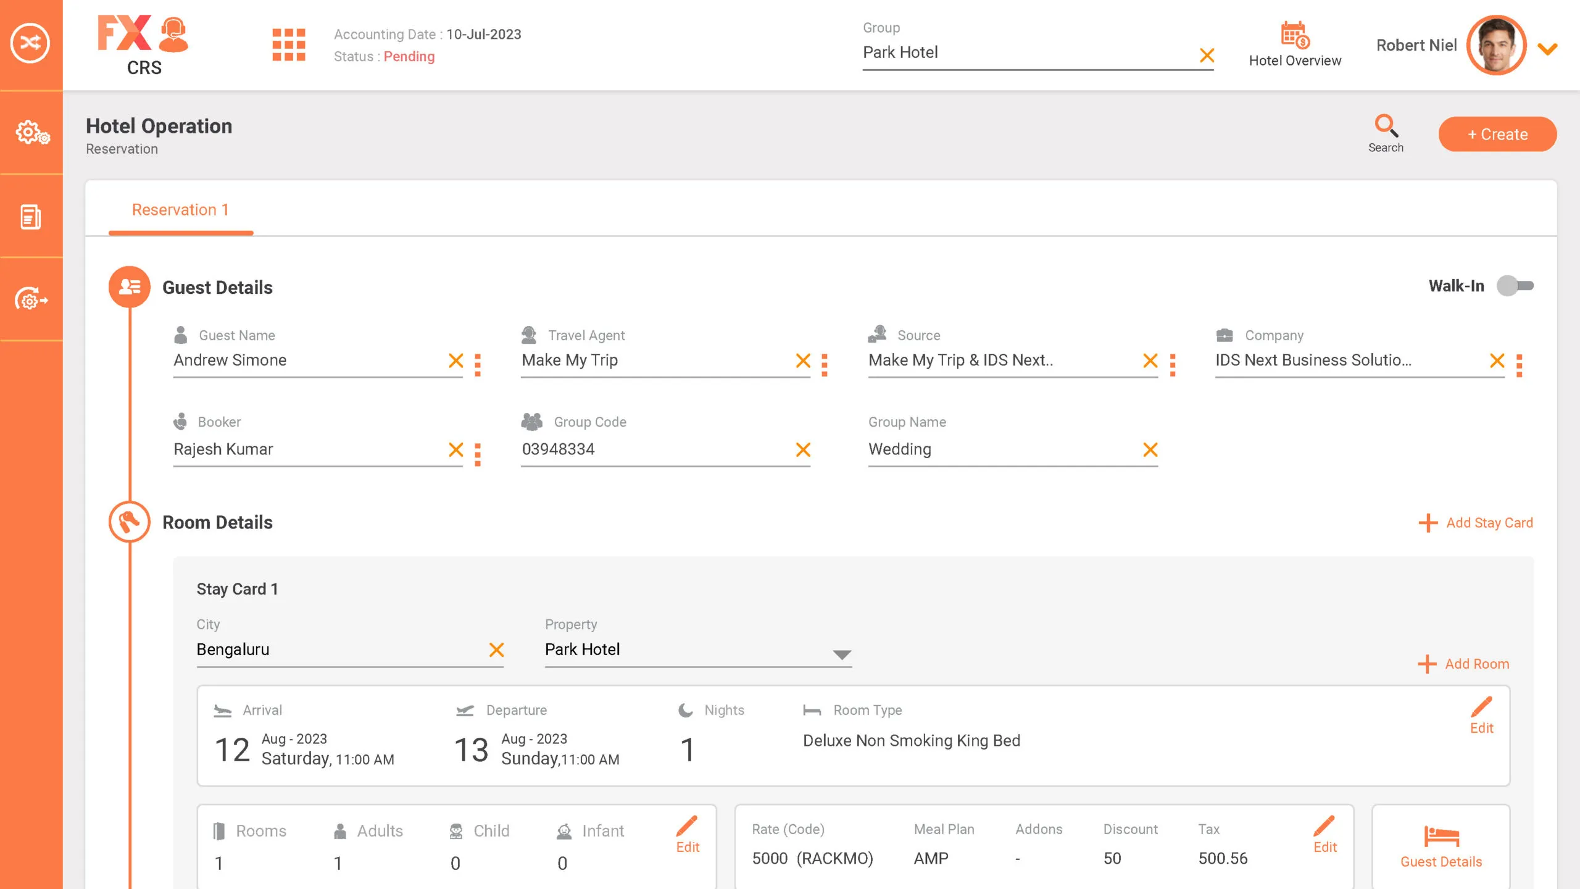This screenshot has height=889, width=1580.
Task: Open Travel Agent three-dot options
Action: [x=825, y=365]
